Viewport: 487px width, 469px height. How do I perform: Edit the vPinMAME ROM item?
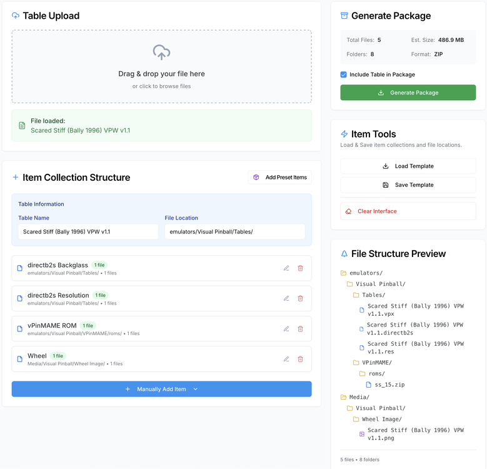(x=286, y=328)
